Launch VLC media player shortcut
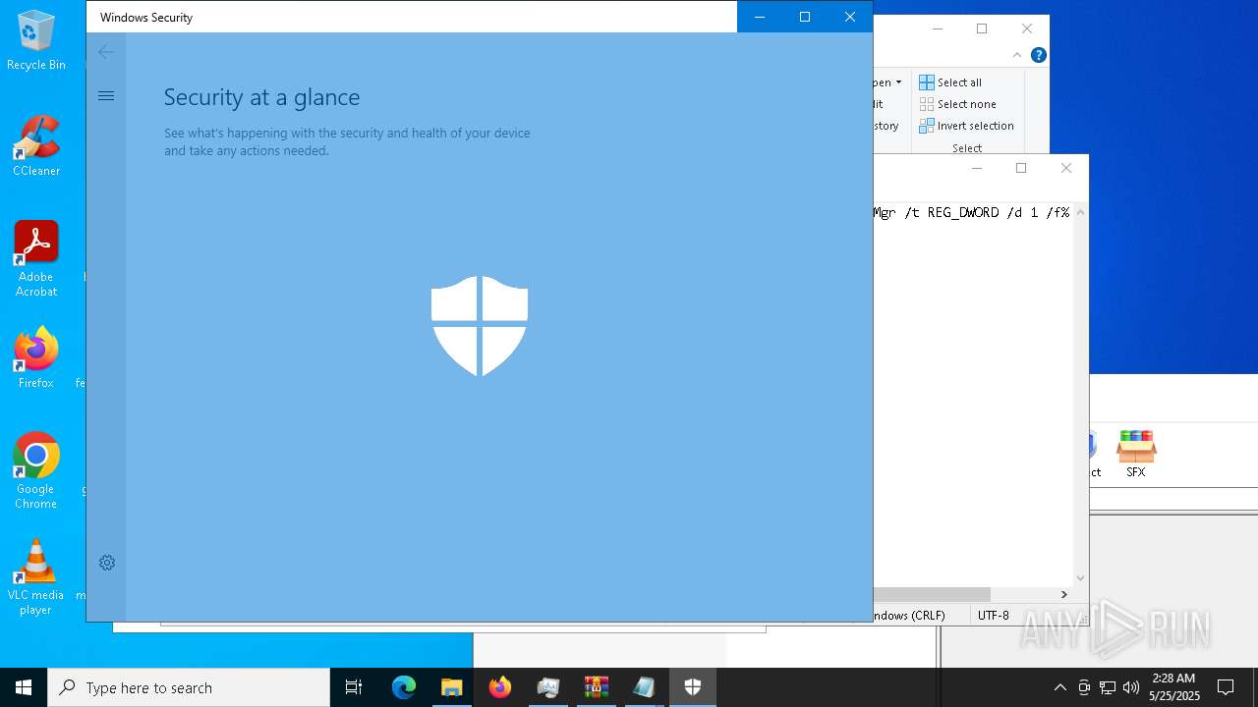The height and width of the screenshot is (707, 1258). point(36,577)
